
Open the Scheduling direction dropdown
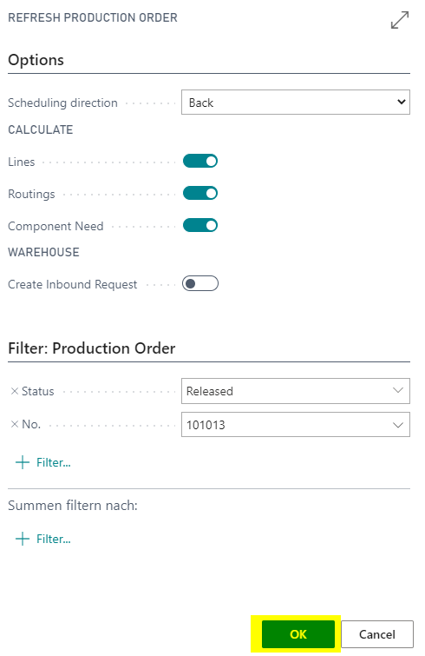tap(296, 102)
